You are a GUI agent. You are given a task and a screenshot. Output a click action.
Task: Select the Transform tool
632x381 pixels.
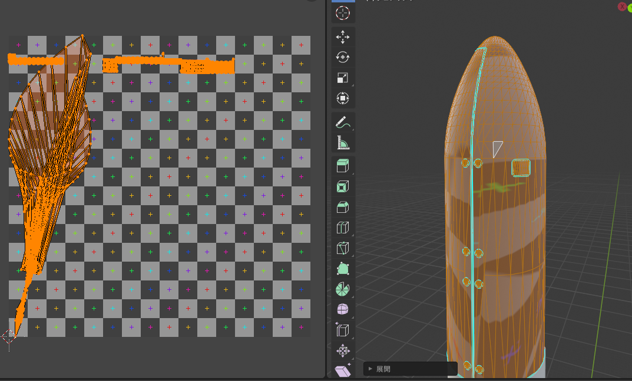343,98
